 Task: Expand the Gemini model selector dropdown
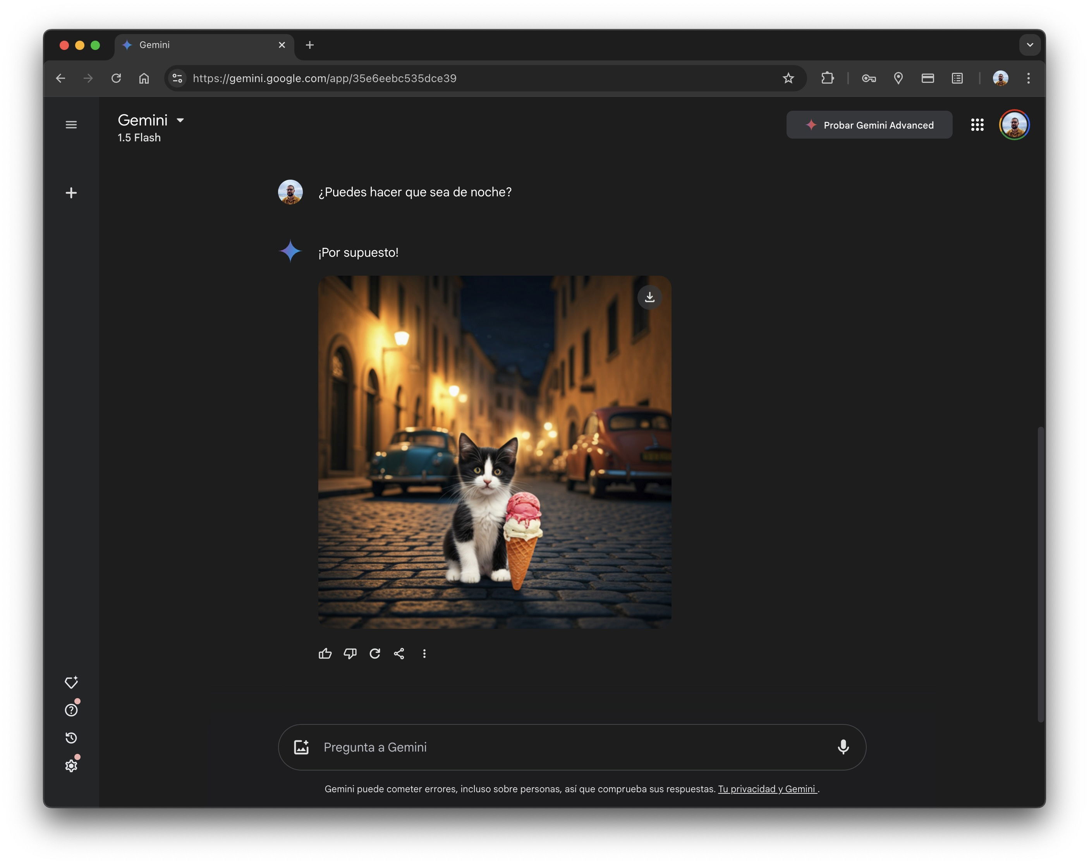click(180, 120)
